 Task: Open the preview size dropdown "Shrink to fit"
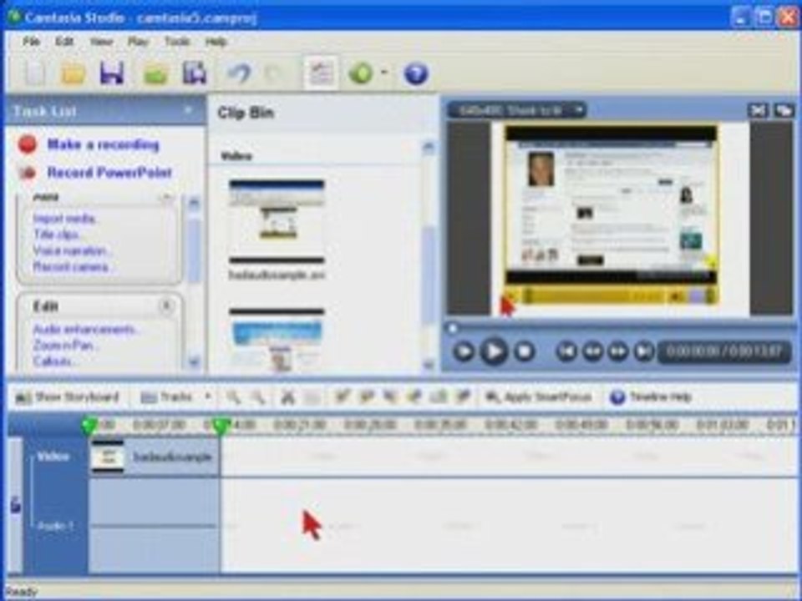pyautogui.click(x=517, y=110)
